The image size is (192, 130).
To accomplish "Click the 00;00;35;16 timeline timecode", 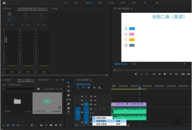I will [x=83, y=84].
